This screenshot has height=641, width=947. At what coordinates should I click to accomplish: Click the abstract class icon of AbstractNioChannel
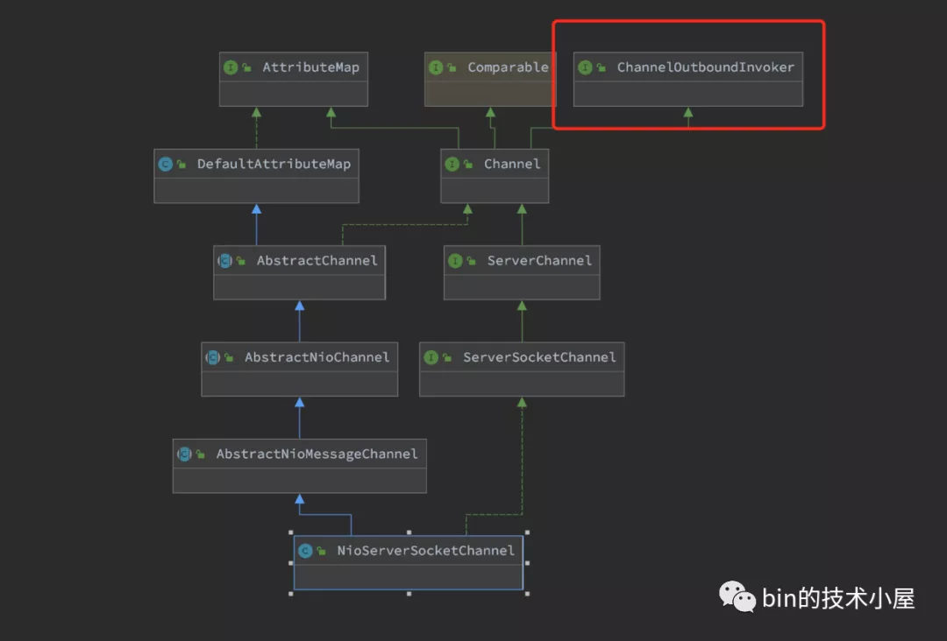(x=212, y=357)
